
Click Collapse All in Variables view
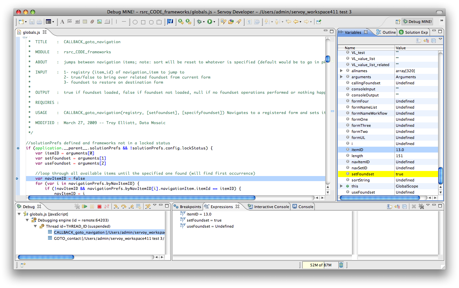(x=434, y=41)
